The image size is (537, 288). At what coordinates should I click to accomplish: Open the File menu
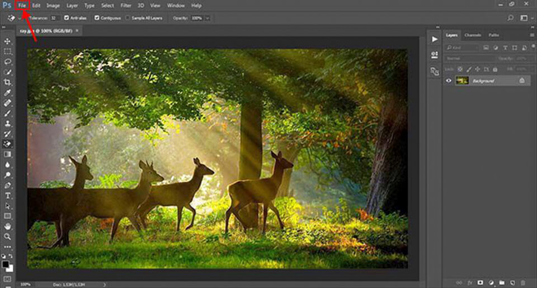point(22,6)
